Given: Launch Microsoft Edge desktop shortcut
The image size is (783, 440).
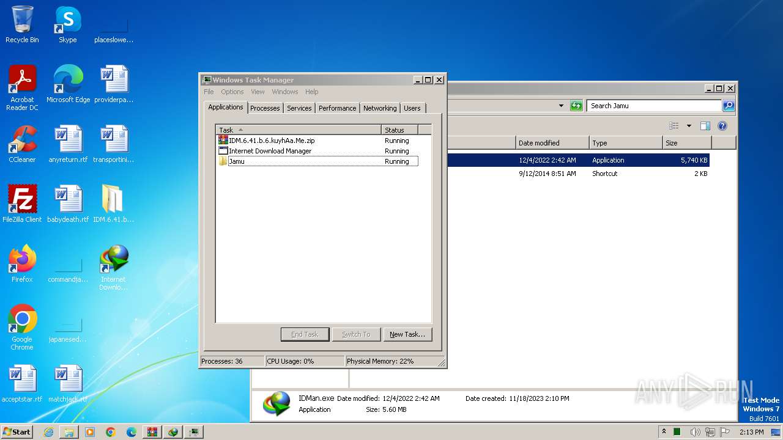Looking at the screenshot, I should 68,84.
